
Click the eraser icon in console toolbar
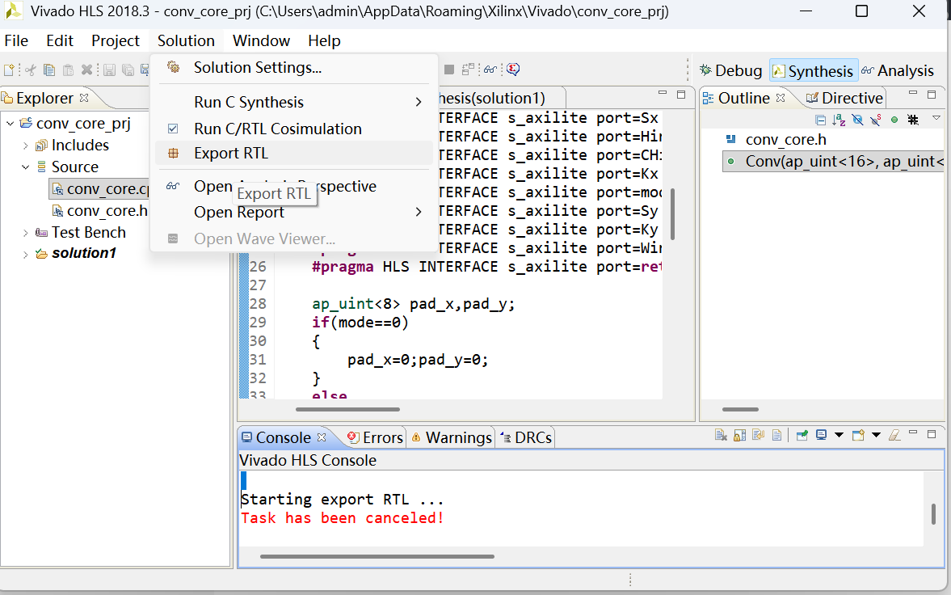coord(894,435)
